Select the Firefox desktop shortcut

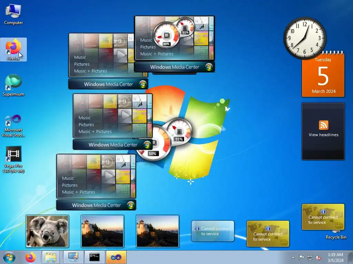[13, 49]
